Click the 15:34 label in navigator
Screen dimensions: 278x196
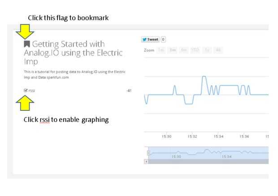226,157
